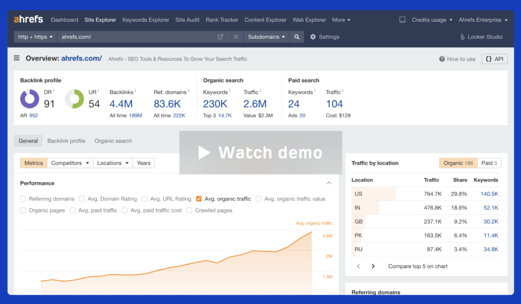
Task: Click the ahrefs logo
Action: click(28, 19)
